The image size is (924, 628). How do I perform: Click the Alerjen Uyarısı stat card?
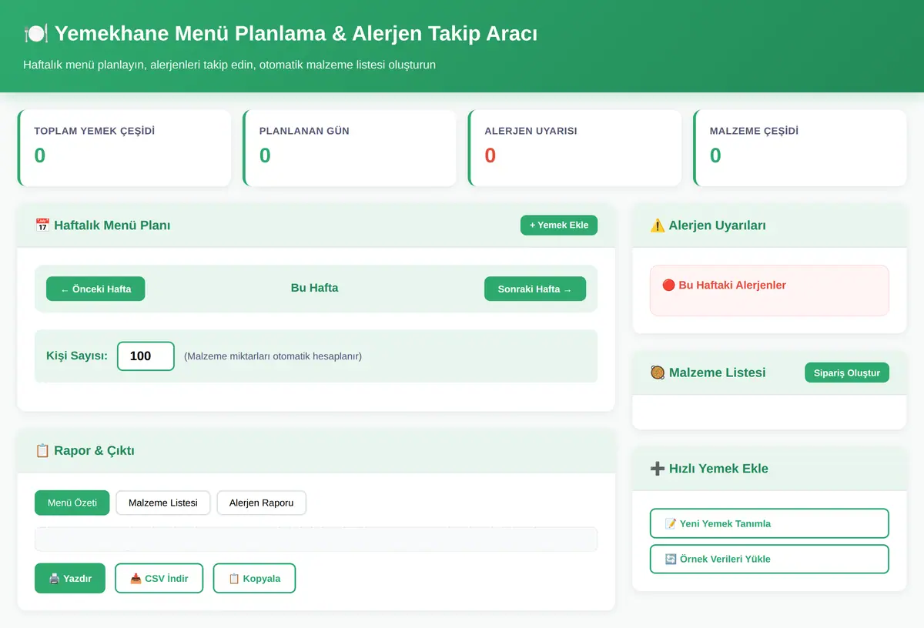coord(574,148)
